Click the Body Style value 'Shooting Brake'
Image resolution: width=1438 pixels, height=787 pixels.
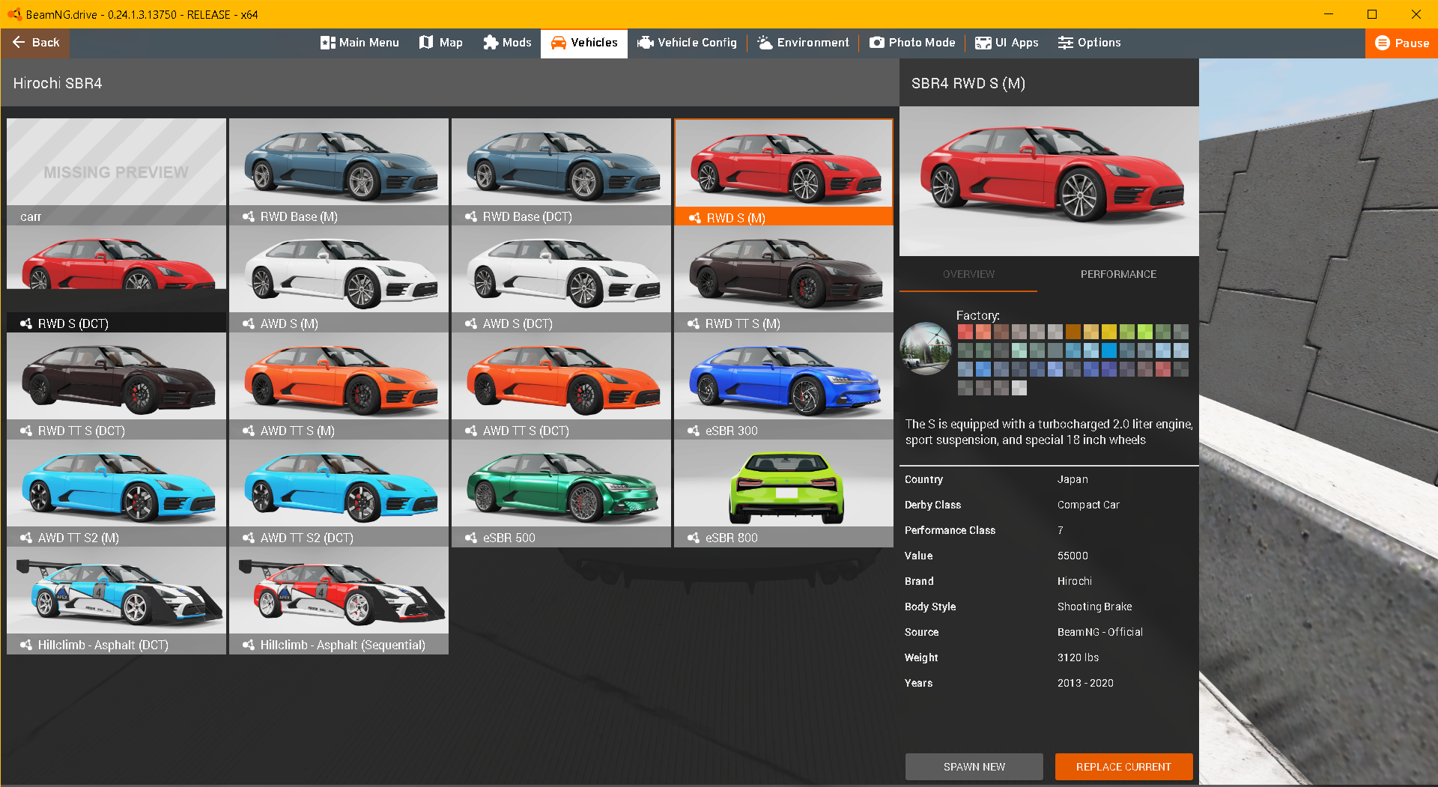pos(1094,607)
